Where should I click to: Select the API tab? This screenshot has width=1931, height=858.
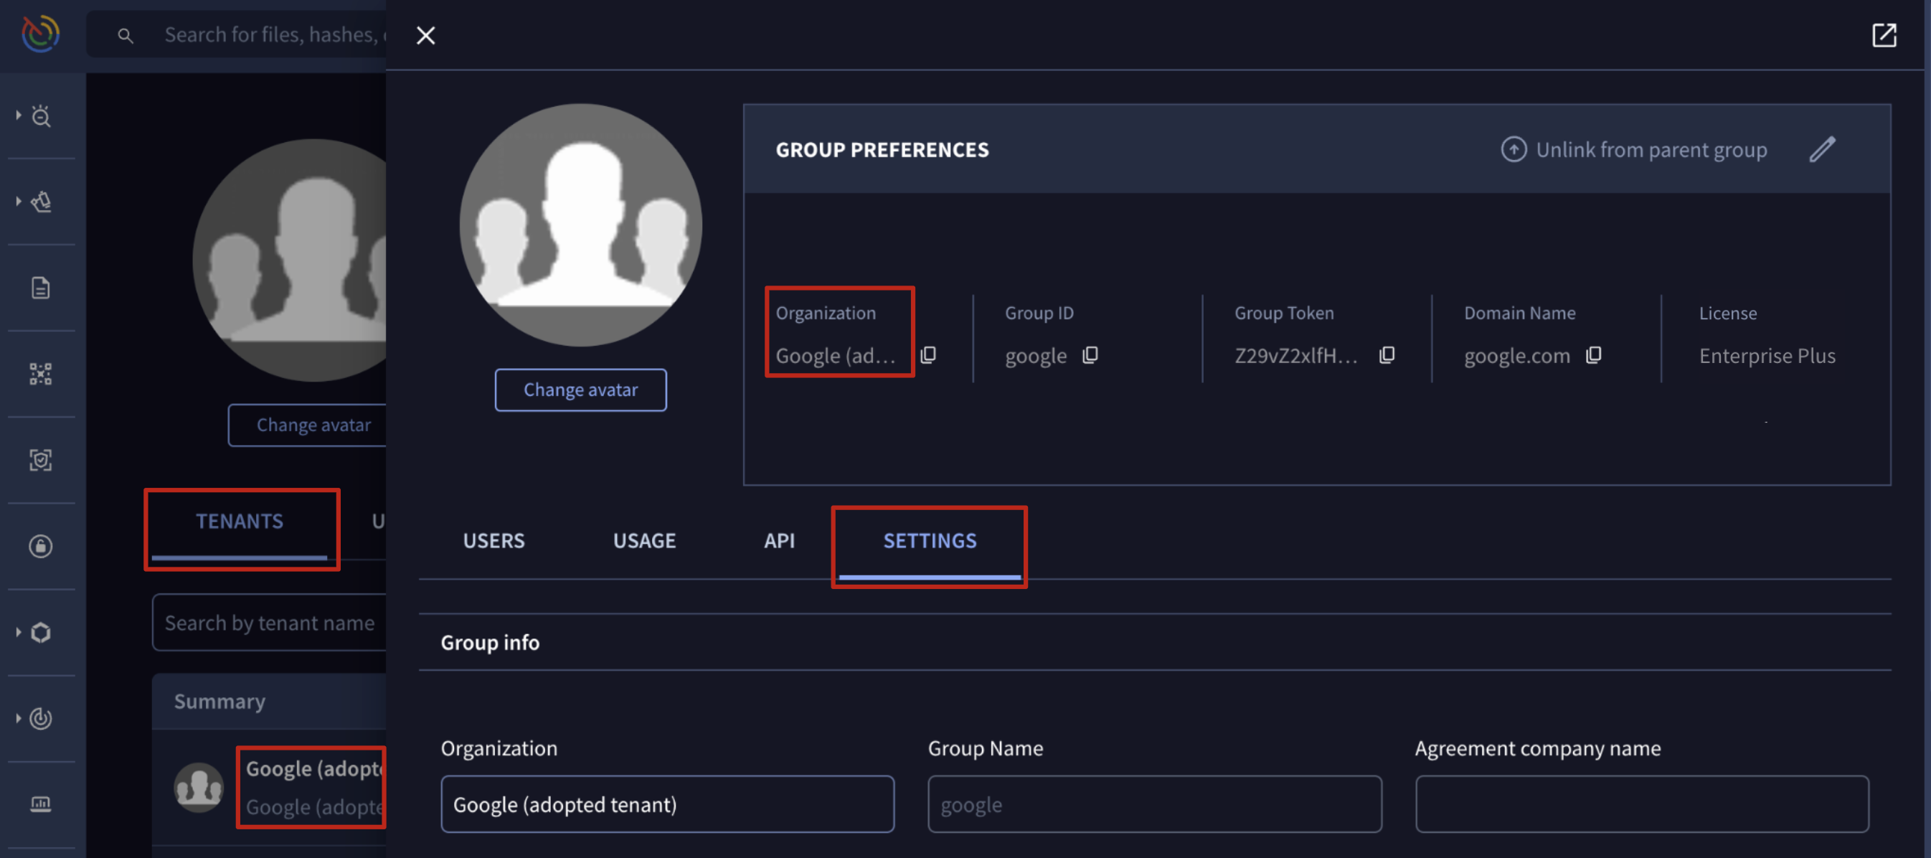(779, 541)
